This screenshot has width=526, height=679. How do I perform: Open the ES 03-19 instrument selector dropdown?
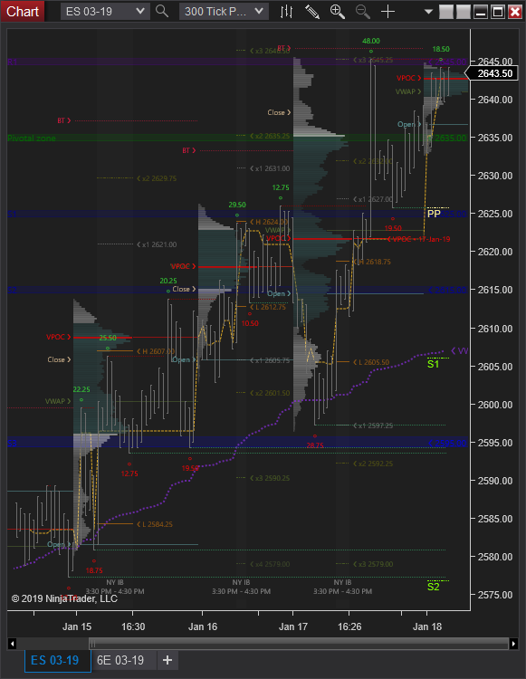pyautogui.click(x=105, y=11)
